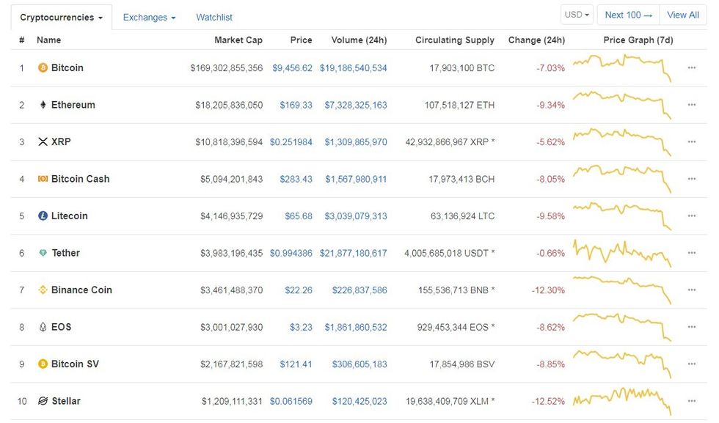719x423 pixels.
Task: Open the options menu for the Bitcoin row
Action: [690, 67]
